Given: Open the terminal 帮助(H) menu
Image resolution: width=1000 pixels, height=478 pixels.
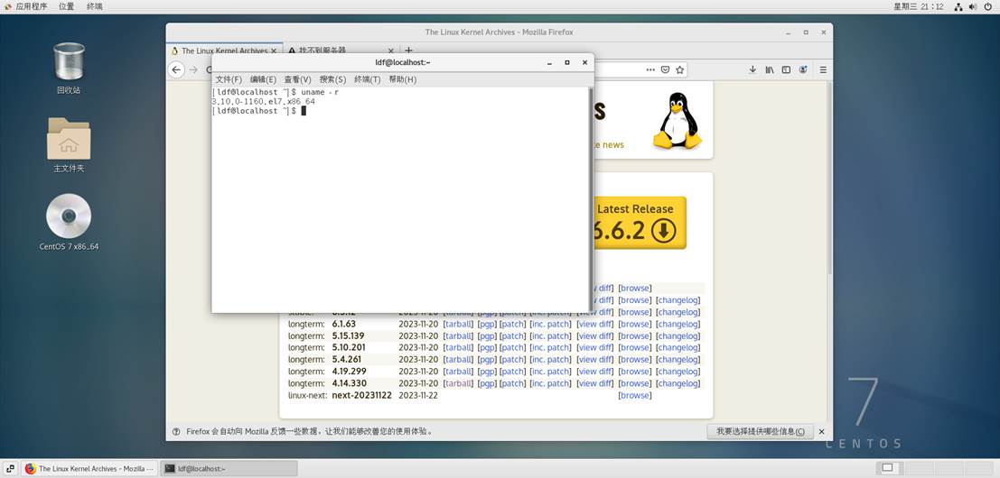Looking at the screenshot, I should pyautogui.click(x=402, y=79).
